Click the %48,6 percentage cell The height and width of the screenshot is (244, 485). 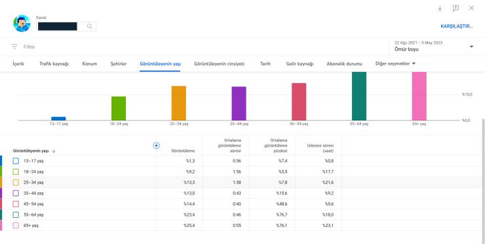click(282, 204)
